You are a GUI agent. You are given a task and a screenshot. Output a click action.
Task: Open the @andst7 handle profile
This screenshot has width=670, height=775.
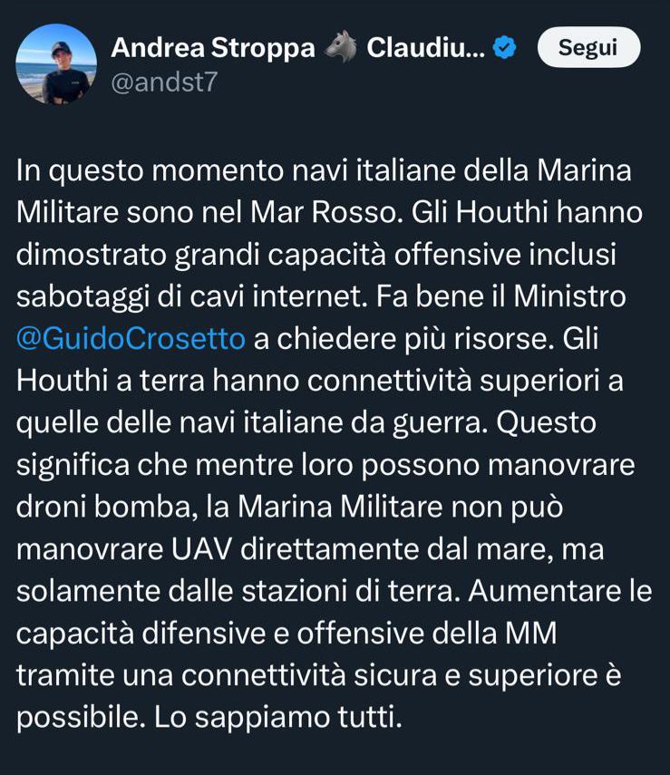164,82
